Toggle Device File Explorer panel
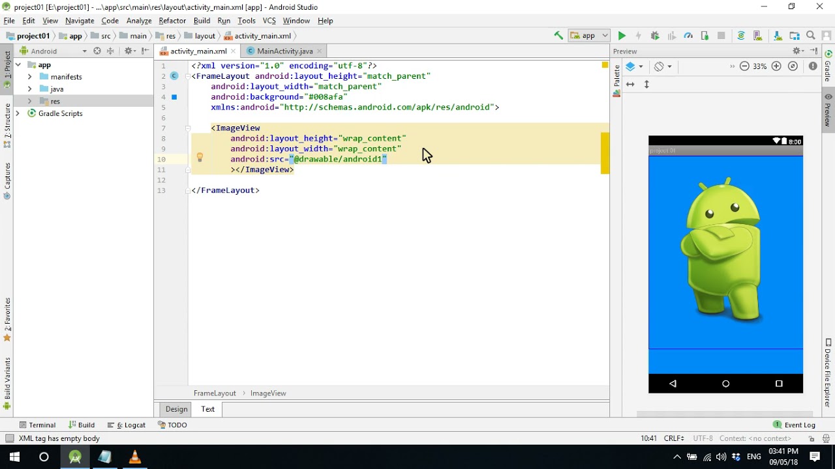The height and width of the screenshot is (469, 835). tap(828, 371)
